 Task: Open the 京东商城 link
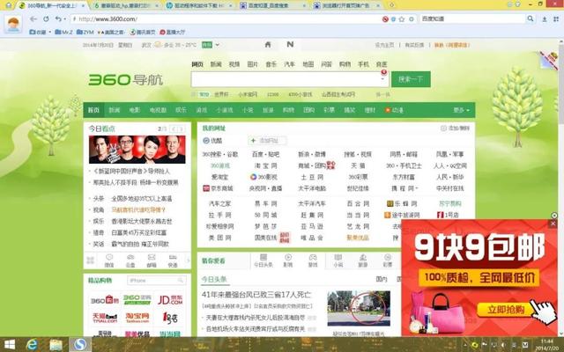click(x=218, y=188)
